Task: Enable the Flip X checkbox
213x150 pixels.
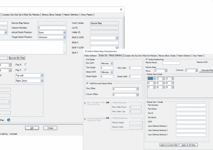Action: [26, 65]
